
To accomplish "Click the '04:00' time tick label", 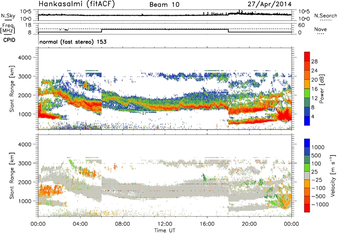I will [x=80, y=224].
